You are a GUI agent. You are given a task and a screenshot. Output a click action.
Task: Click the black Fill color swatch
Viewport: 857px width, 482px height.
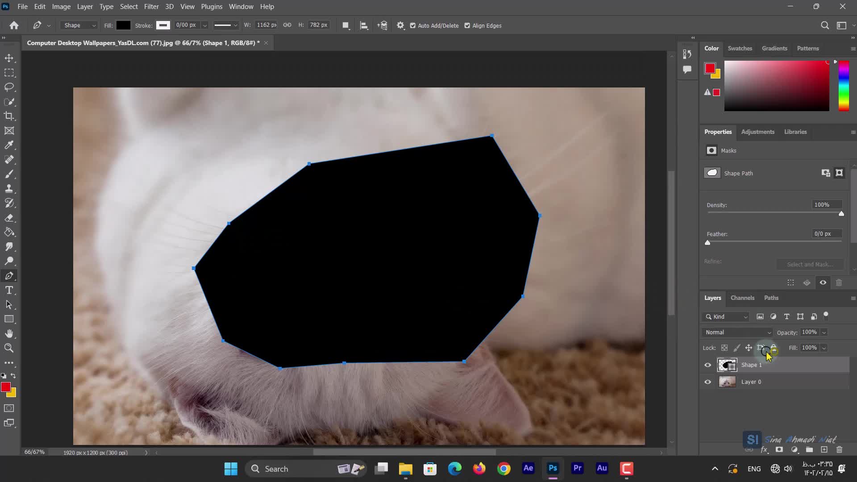123,25
